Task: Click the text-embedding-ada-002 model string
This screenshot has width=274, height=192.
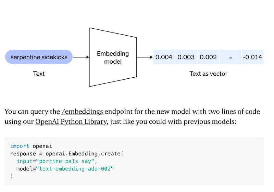Action: click(x=75, y=169)
